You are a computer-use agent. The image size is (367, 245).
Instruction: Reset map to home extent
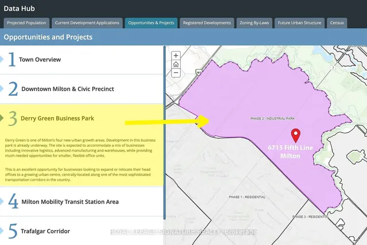(175, 64)
